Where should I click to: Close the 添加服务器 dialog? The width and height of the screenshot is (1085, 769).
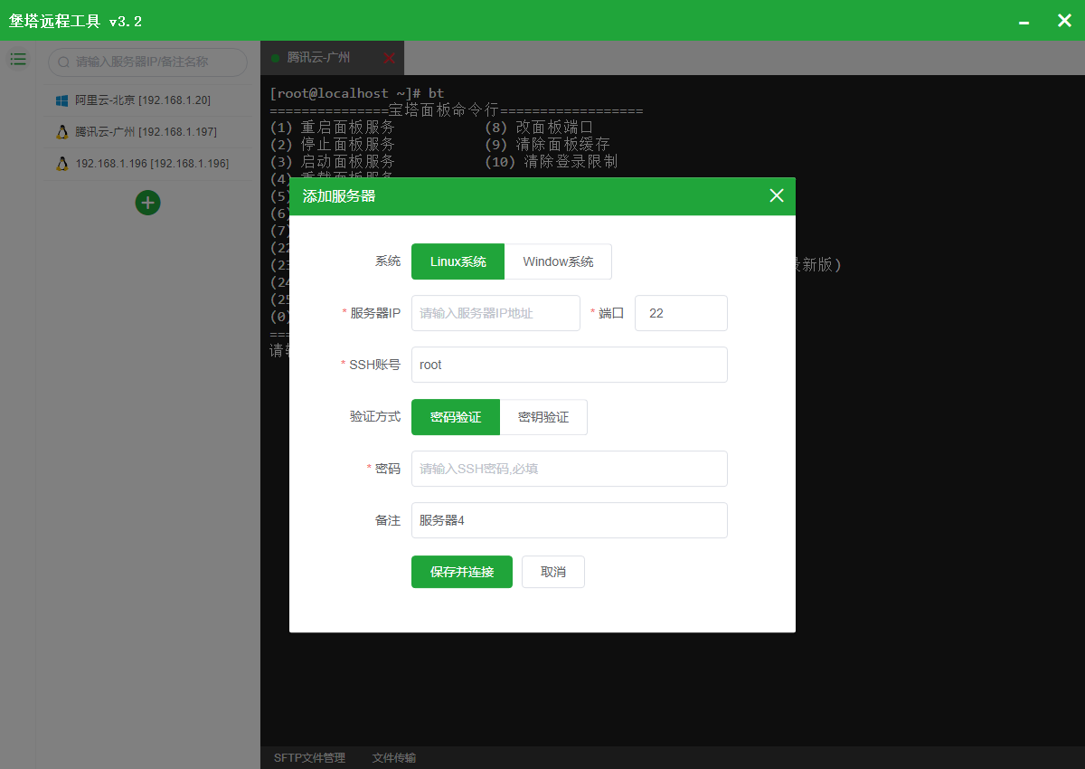pos(776,195)
